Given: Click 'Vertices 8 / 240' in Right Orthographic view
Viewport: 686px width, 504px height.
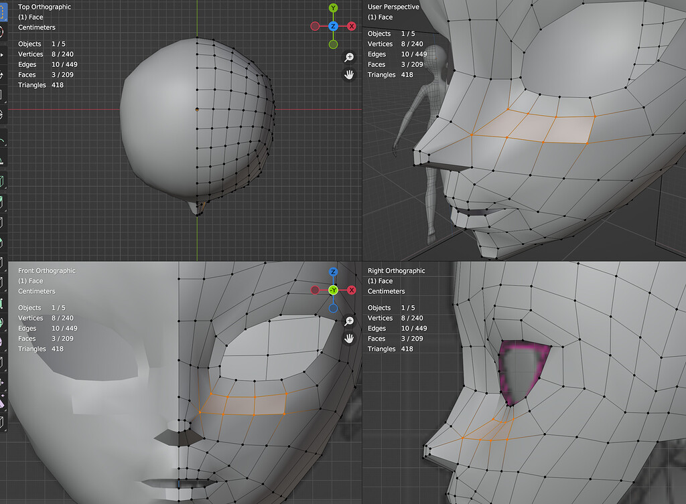Looking at the screenshot, I should 395,318.
